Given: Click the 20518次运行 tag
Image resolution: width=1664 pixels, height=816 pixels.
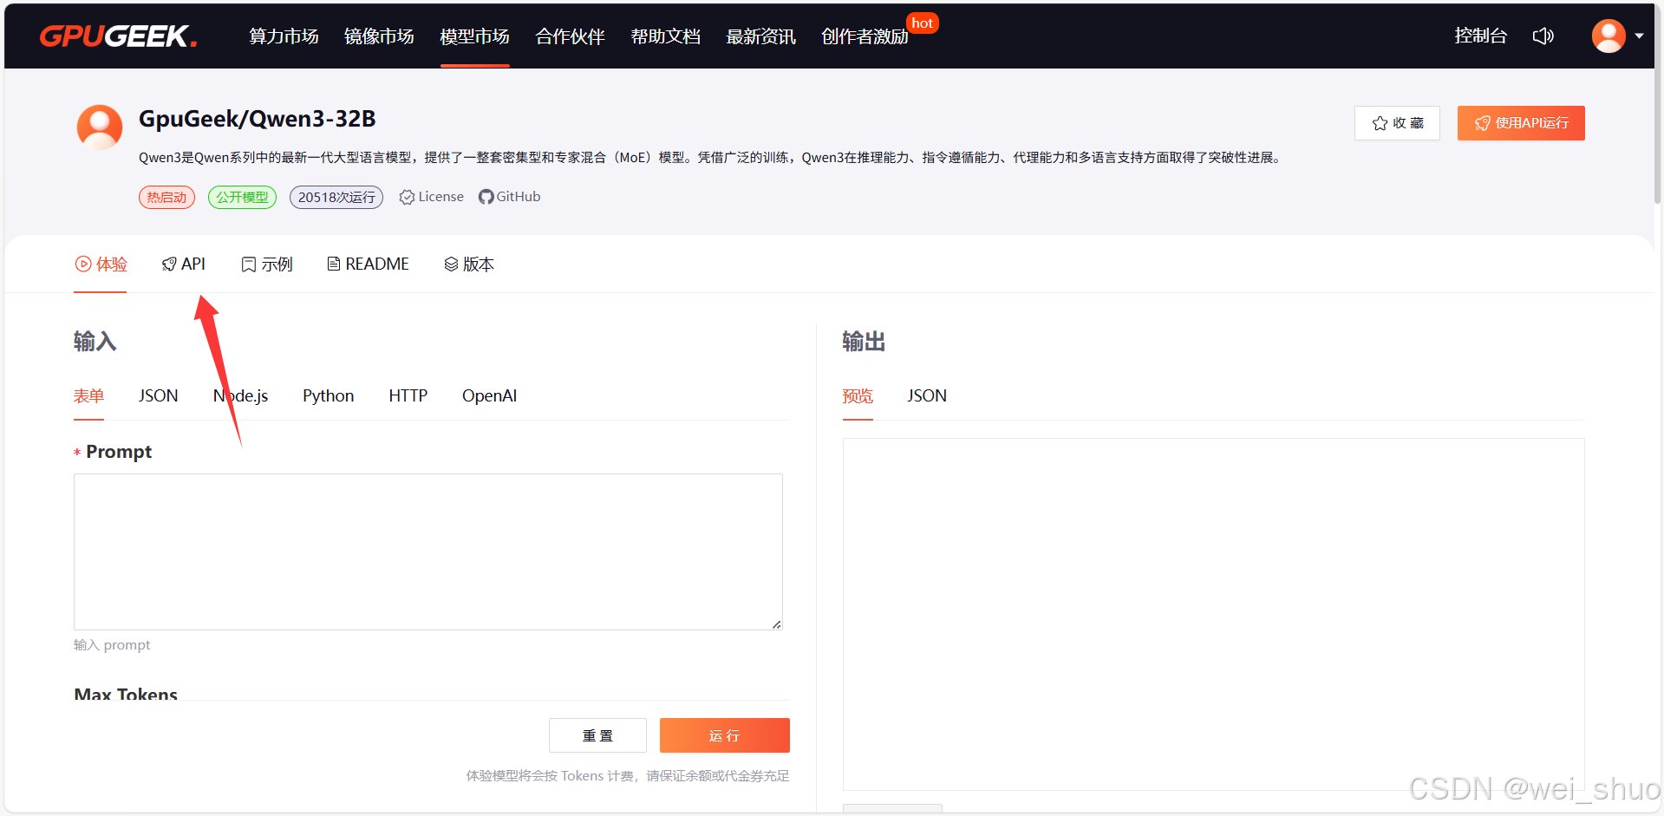Looking at the screenshot, I should click(336, 198).
